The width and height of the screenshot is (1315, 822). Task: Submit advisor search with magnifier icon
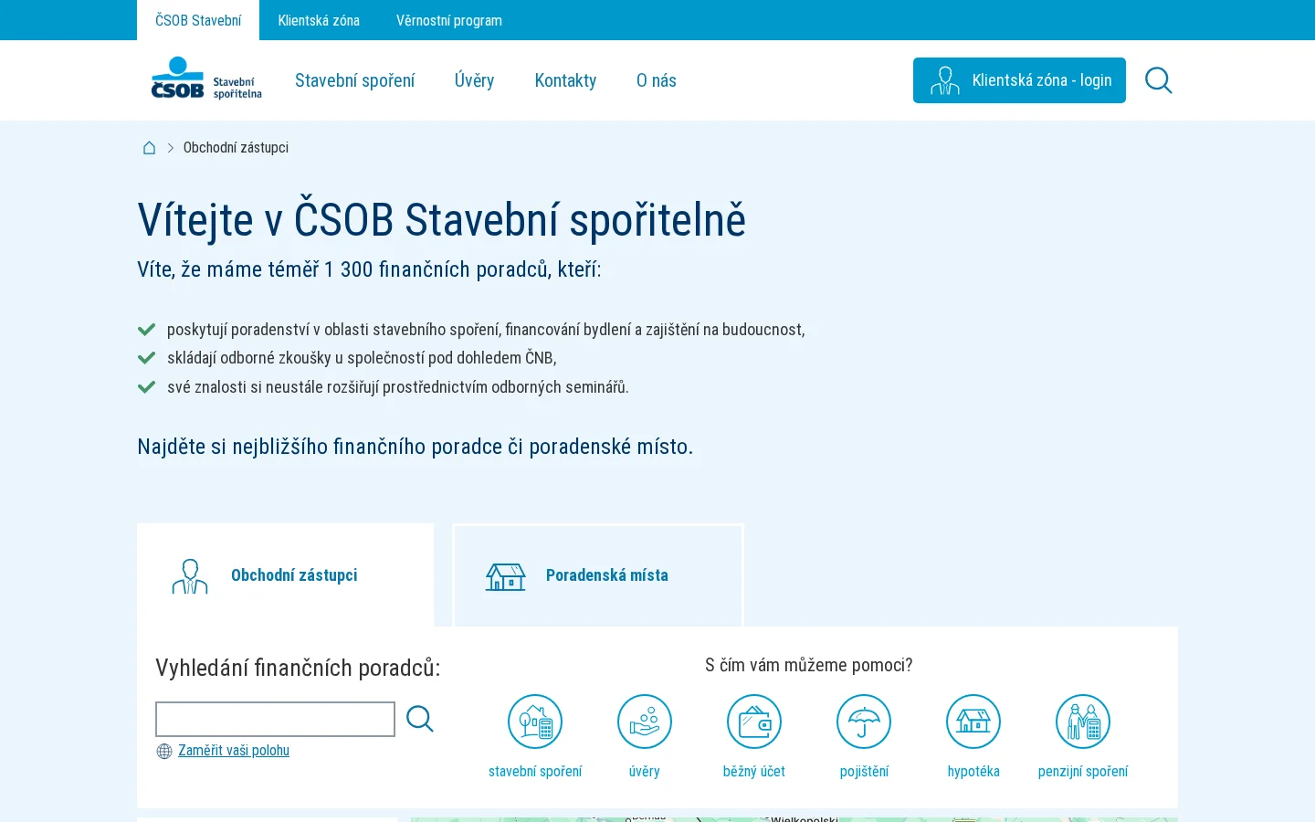pyautogui.click(x=420, y=719)
